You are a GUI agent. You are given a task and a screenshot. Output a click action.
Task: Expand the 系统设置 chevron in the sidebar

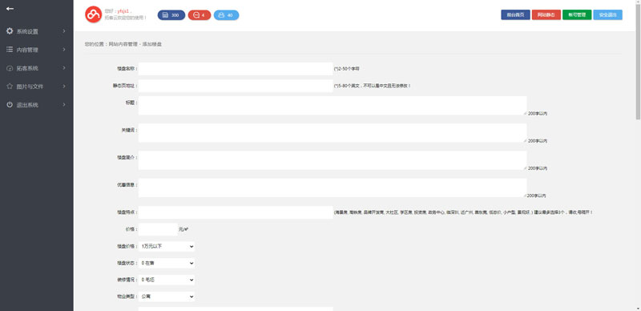pyautogui.click(x=64, y=31)
